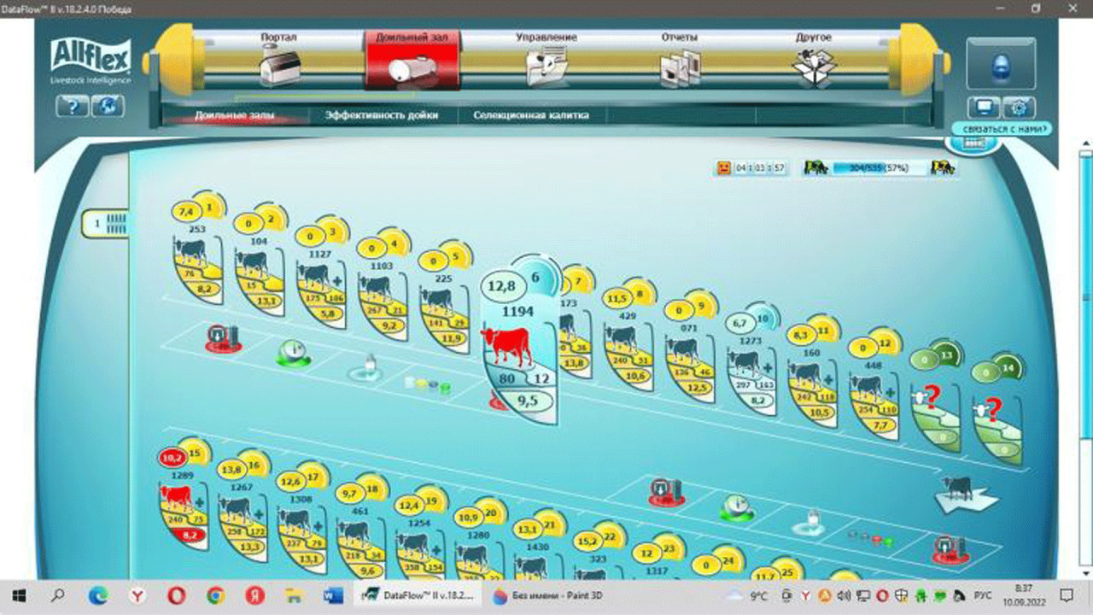
Task: Select the Доильный зал milking parlor tab
Action: coord(412,59)
